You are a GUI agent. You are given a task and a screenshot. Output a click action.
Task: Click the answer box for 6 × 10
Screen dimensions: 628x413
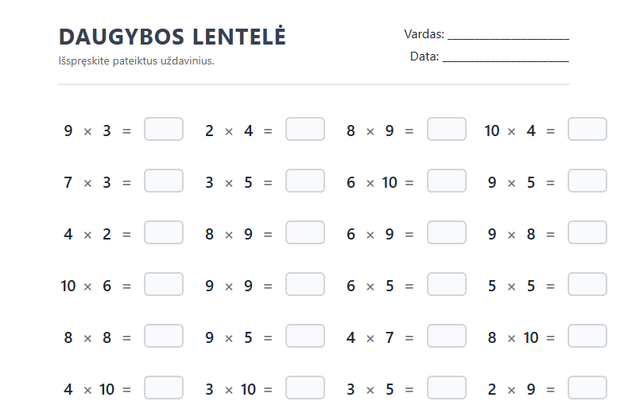[x=447, y=181]
